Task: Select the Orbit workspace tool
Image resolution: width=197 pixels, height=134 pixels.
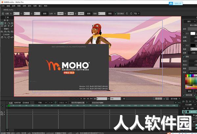Action: point(12,37)
